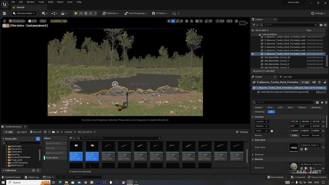
Task: Open the Window menu
Action: tap(30, 2)
